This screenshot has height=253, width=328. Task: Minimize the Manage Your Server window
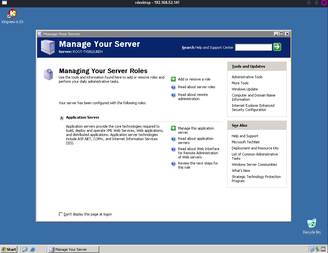click(x=276, y=34)
